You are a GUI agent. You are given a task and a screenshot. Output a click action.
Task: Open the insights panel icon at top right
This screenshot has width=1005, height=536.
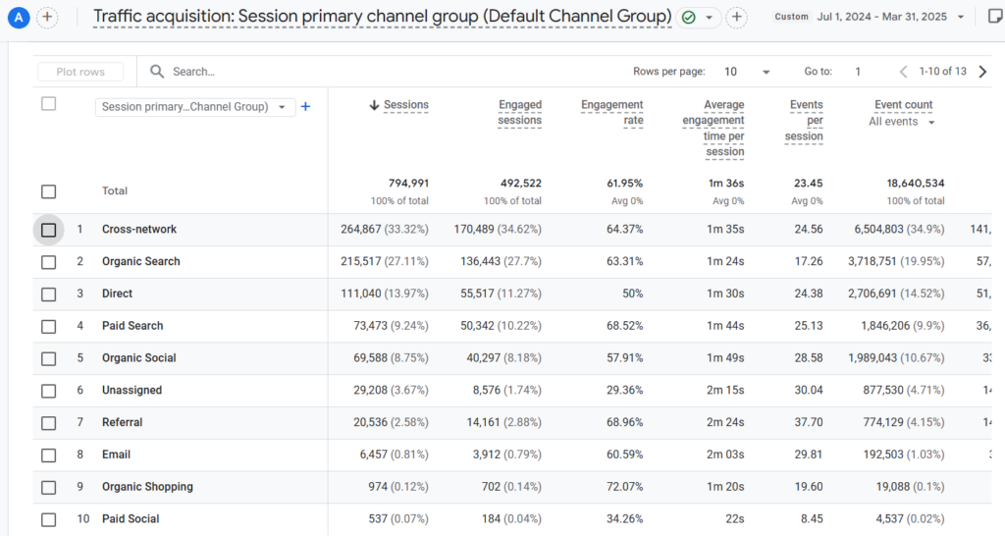pyautogui.click(x=994, y=17)
